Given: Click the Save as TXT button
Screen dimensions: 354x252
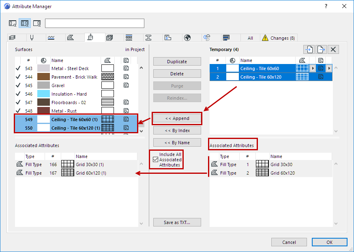Looking at the screenshot, I should click(177, 222).
